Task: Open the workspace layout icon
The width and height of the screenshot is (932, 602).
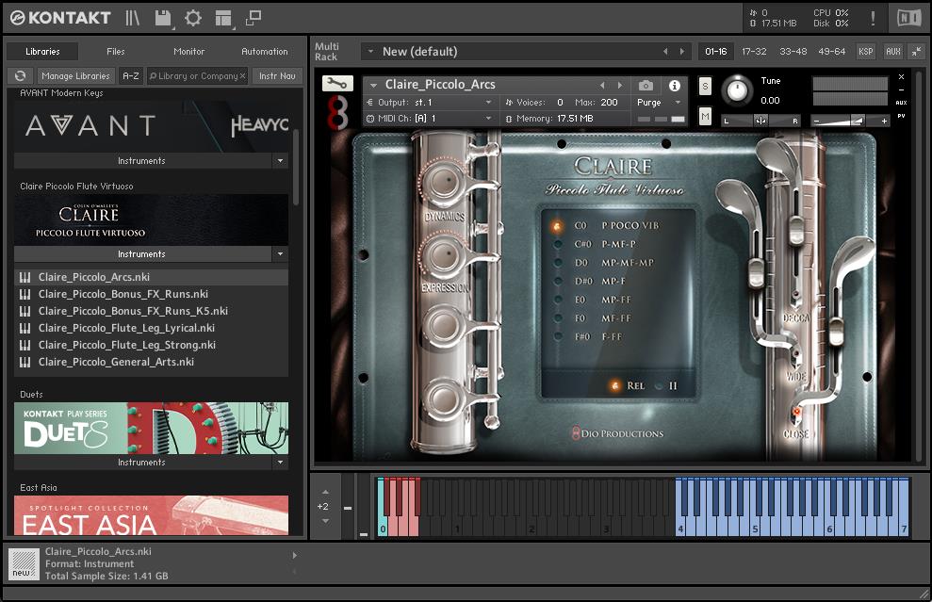Action: click(222, 18)
